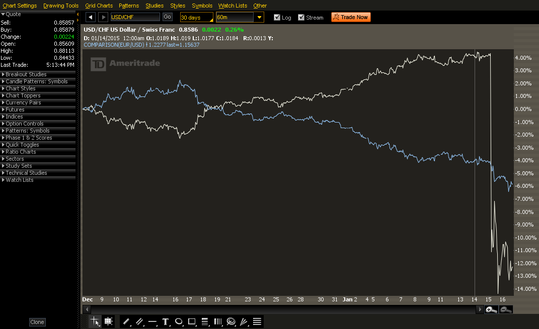The width and height of the screenshot is (539, 329).
Task: Click the Trade Now button
Action: (x=351, y=17)
